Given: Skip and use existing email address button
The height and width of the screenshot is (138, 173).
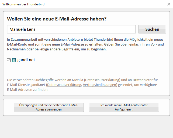Looking at the screenshot, I should (x=49, y=107).
